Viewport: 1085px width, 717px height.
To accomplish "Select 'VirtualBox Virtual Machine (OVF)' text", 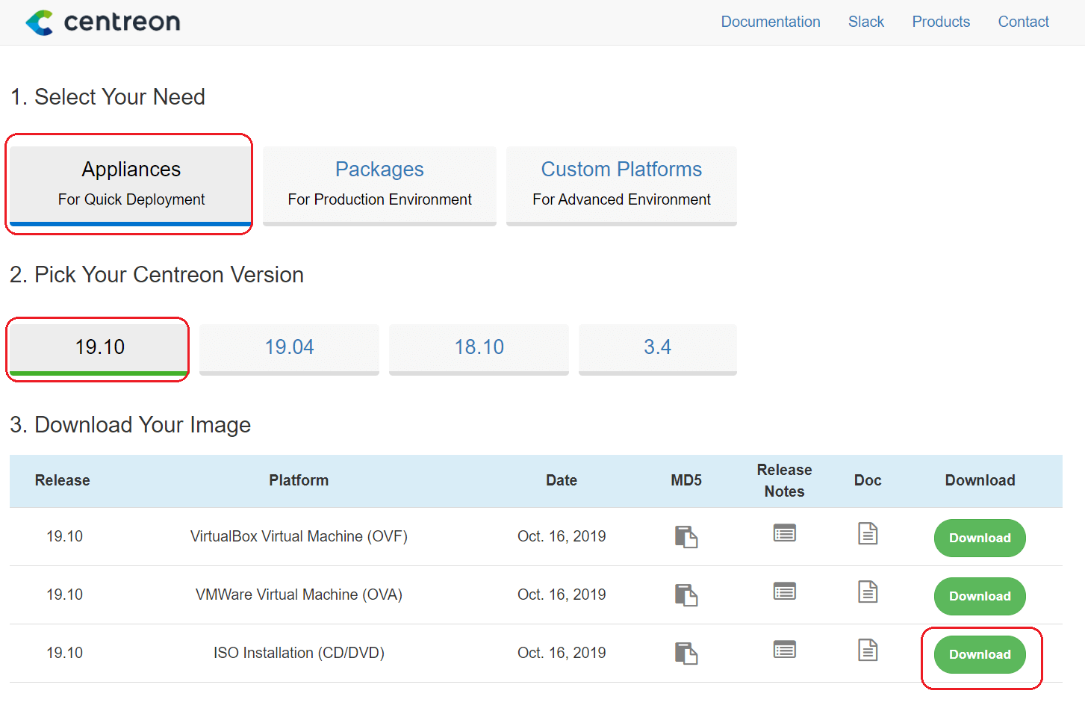I will point(299,536).
